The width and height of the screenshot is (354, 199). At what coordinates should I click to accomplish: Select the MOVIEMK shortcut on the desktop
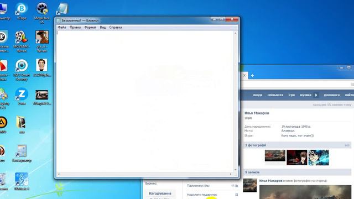pyautogui.click(x=22, y=41)
